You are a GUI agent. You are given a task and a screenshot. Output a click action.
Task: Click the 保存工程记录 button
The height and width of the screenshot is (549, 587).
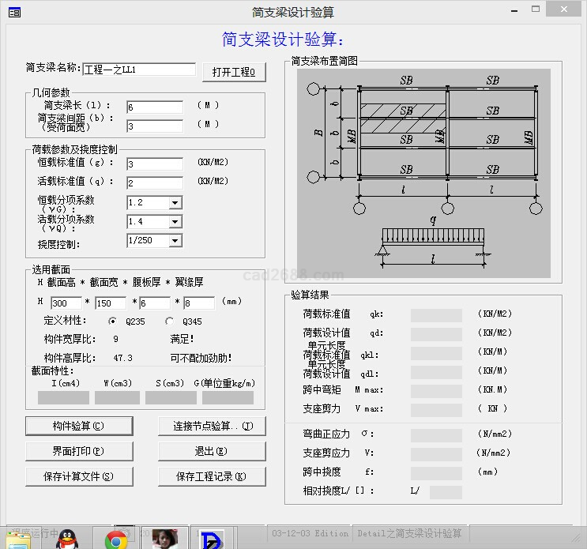click(213, 477)
